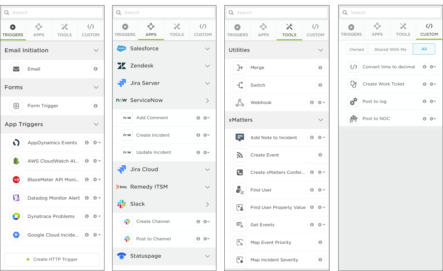443x271 pixels.
Task: Click the Webhook tool icon
Action: point(240,103)
